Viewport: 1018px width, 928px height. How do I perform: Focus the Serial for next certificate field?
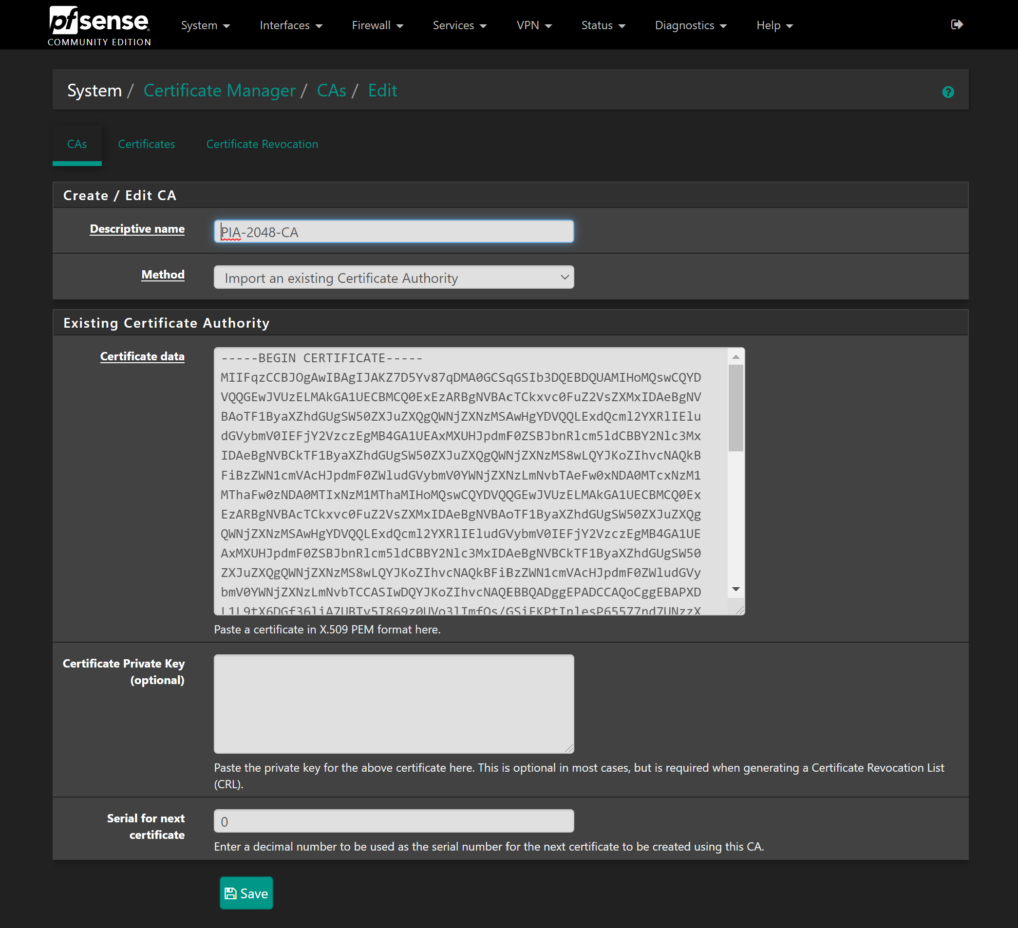pos(394,821)
